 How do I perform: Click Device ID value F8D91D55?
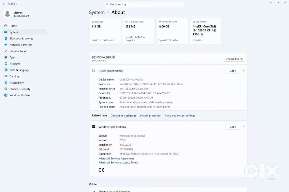145,93
